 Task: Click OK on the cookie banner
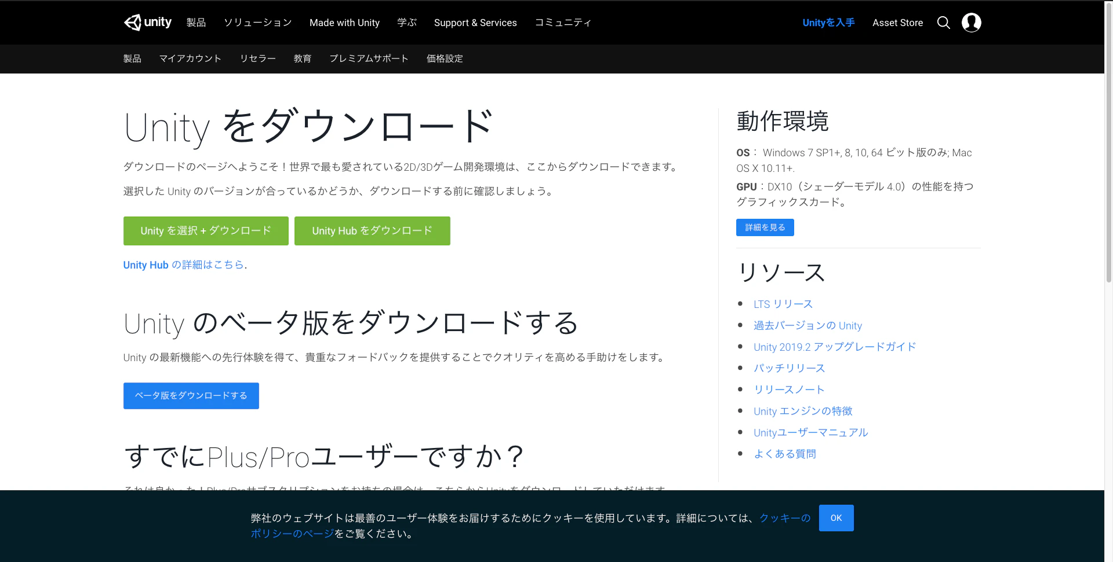tap(836, 518)
